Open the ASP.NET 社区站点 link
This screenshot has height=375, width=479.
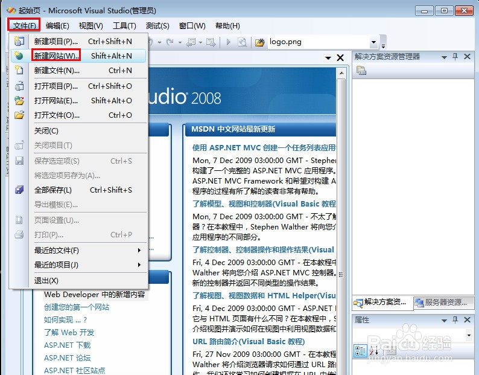[x=75, y=370]
